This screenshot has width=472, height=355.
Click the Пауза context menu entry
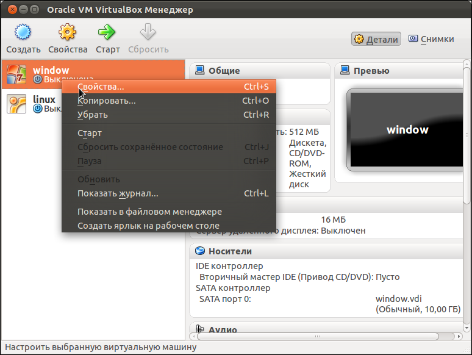(x=169, y=161)
